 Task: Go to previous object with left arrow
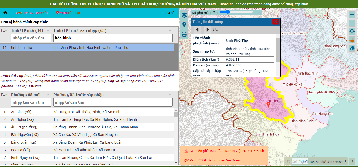197,29
